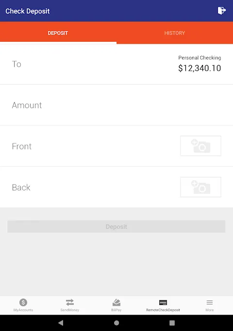The width and height of the screenshot is (233, 331).
Task: Open the MyAccounts dollar icon
Action: click(x=23, y=302)
